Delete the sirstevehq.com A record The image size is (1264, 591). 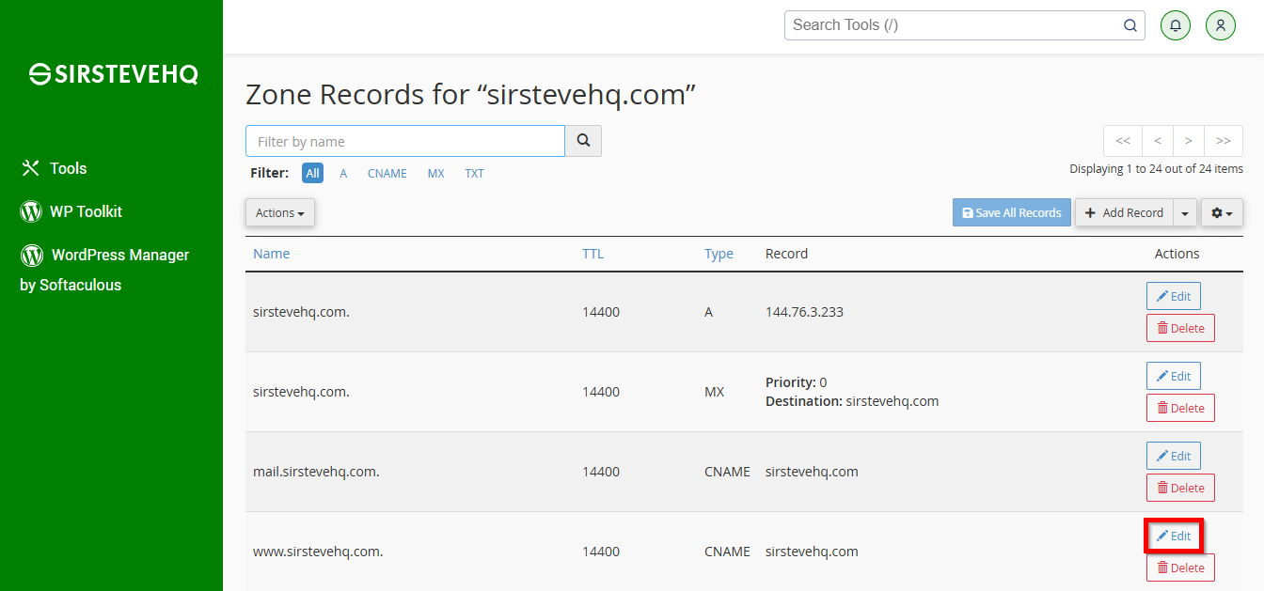(x=1180, y=328)
